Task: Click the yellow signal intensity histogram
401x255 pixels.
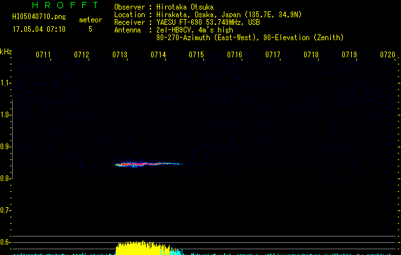Action: (143, 248)
